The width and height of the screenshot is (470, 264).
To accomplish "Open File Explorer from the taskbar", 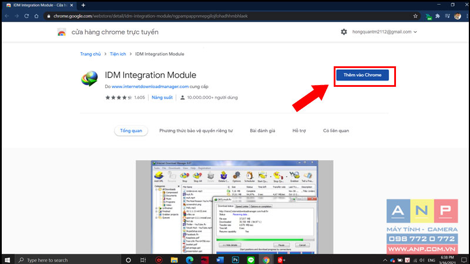I will coord(174,260).
